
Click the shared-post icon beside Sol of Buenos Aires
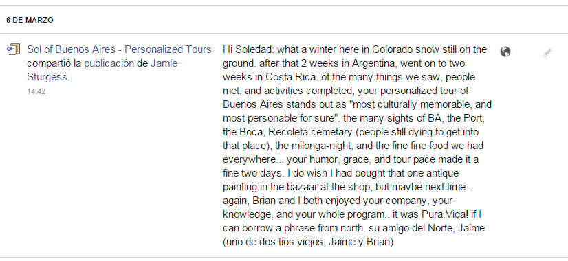coord(13,49)
